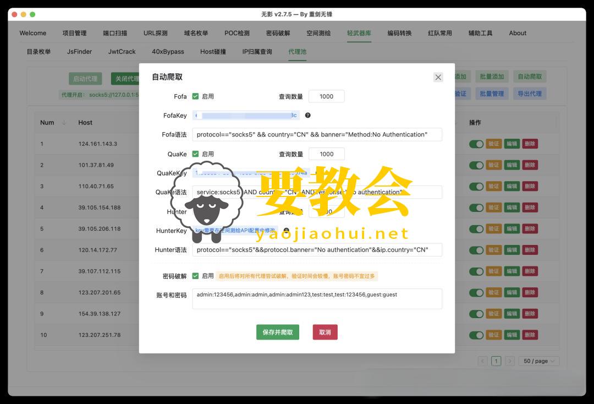Click the 批量添加 button
This screenshot has width=594, height=404.
[x=492, y=77]
